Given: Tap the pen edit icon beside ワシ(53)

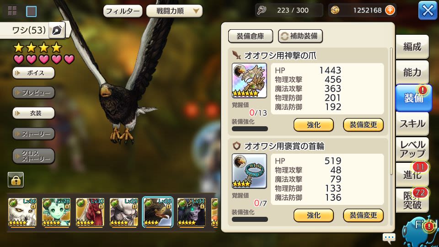Looking at the screenshot, I should click(x=57, y=30).
